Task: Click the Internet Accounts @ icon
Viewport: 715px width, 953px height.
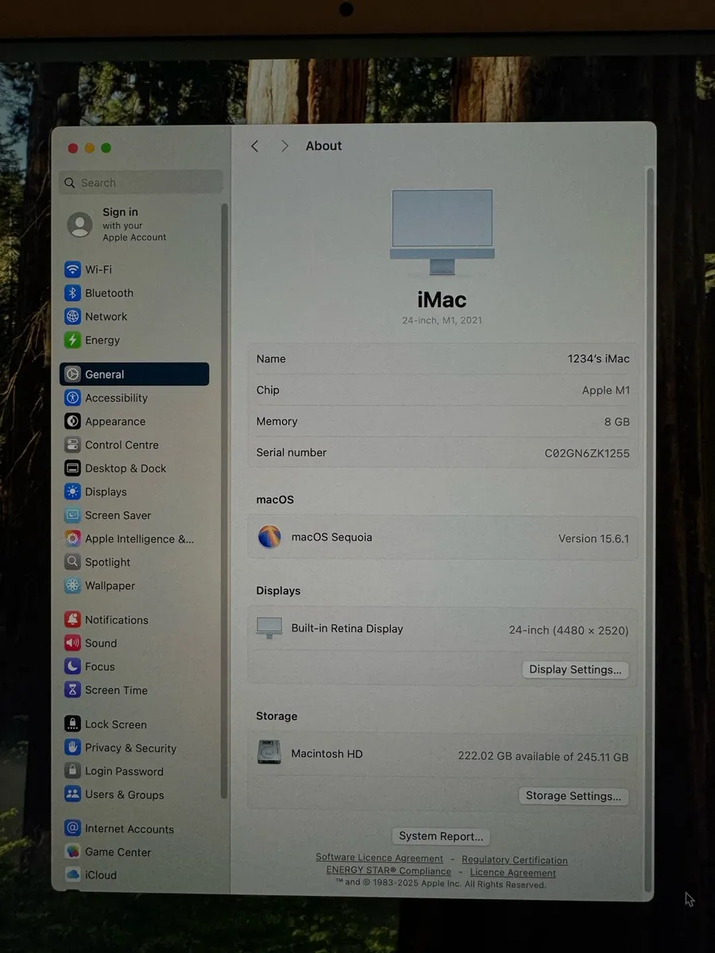Action: pos(72,828)
